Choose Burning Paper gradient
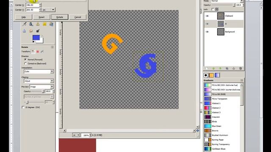The width and height of the screenshot is (271, 152). tap(222, 140)
